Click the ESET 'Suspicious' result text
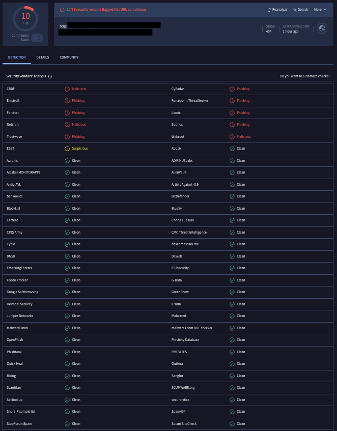The width and height of the screenshot is (337, 431). coord(80,149)
